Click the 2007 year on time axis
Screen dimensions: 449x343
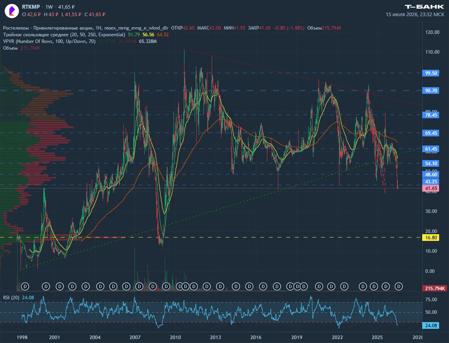click(135, 337)
